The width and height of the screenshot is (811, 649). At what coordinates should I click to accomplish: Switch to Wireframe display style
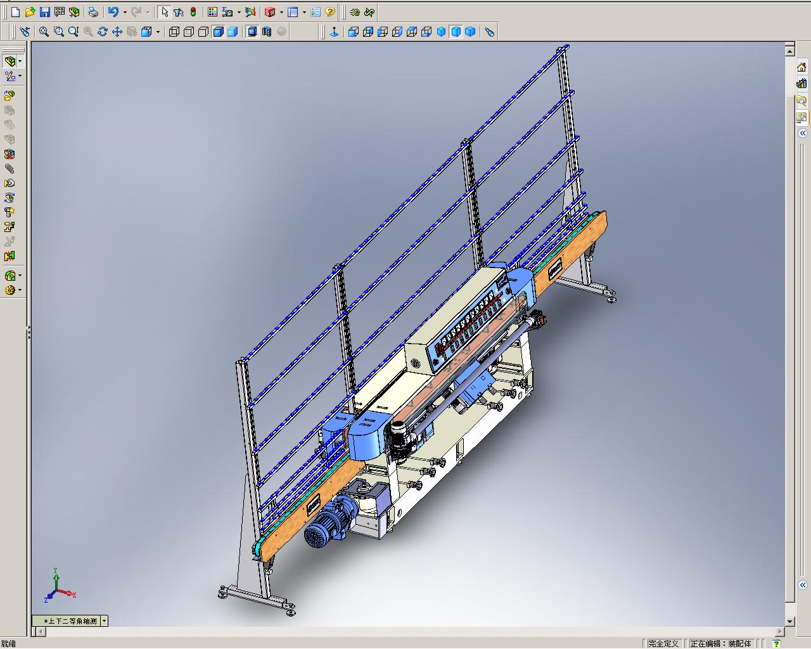click(174, 32)
